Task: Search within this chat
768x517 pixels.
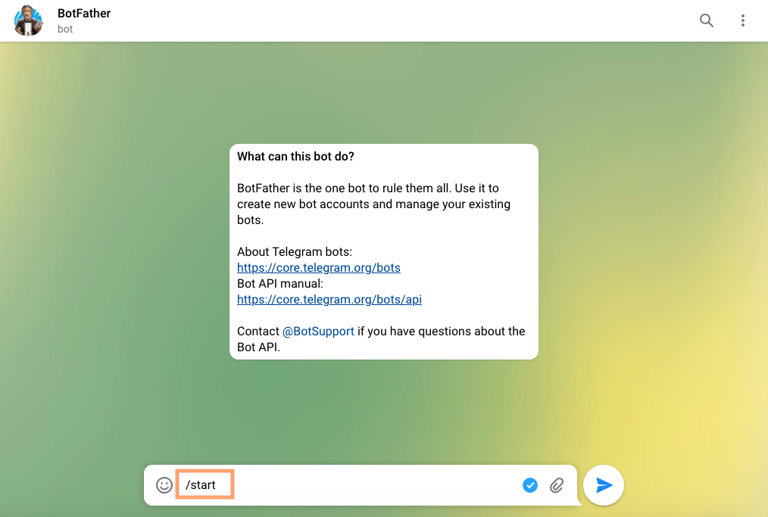Action: 707,20
